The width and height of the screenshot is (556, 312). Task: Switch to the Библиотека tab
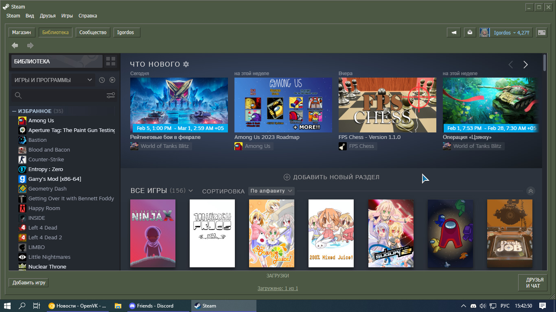pos(55,32)
